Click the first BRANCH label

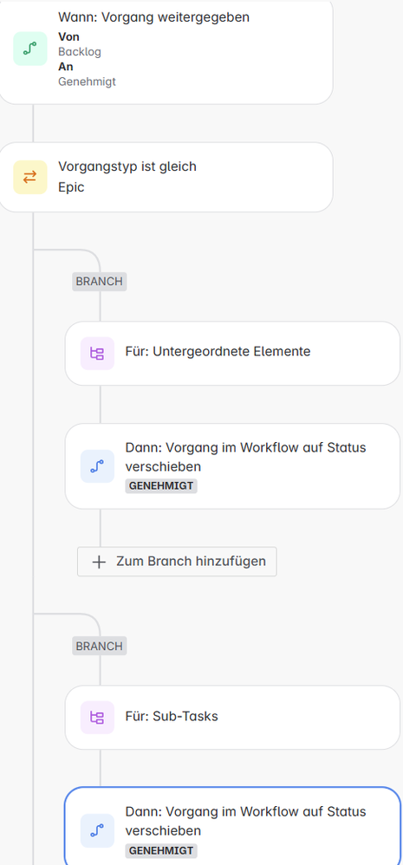tap(100, 282)
